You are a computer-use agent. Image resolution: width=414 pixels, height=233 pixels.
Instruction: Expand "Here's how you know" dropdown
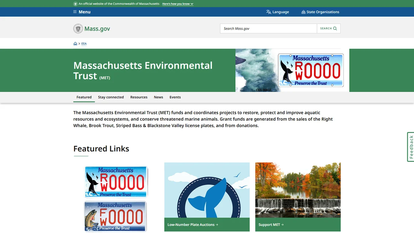(178, 4)
